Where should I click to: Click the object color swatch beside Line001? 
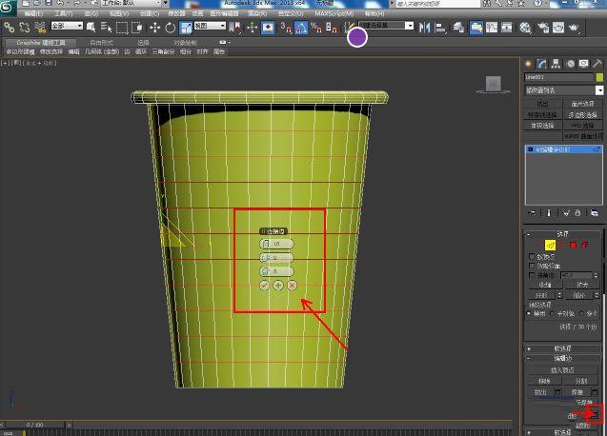(598, 77)
